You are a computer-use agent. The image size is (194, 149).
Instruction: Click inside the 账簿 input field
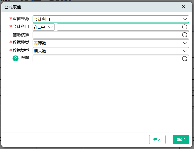107,59
